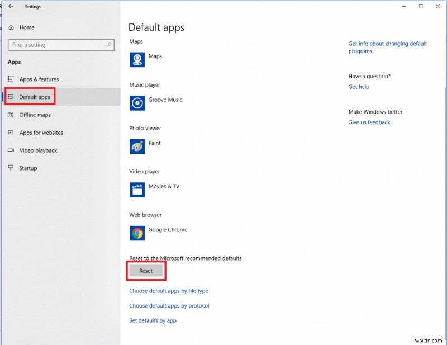The width and height of the screenshot is (447, 345).
Task: Open Choose default apps by file type
Action: (x=169, y=291)
